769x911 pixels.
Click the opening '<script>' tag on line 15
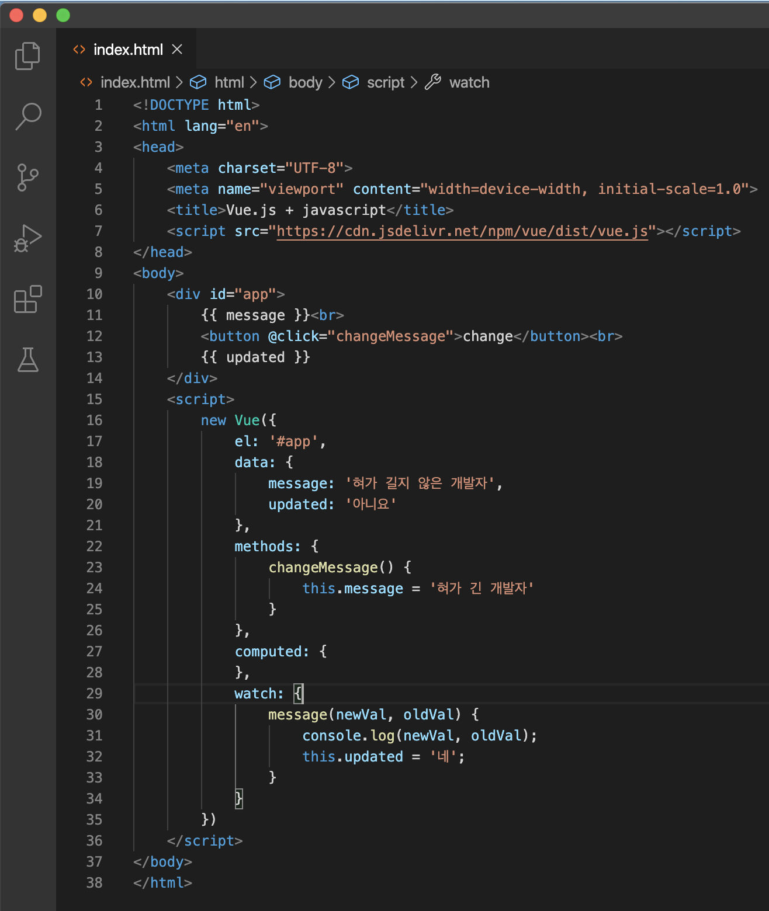(x=200, y=399)
